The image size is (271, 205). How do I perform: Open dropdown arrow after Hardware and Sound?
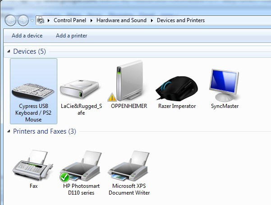pyautogui.click(x=152, y=20)
